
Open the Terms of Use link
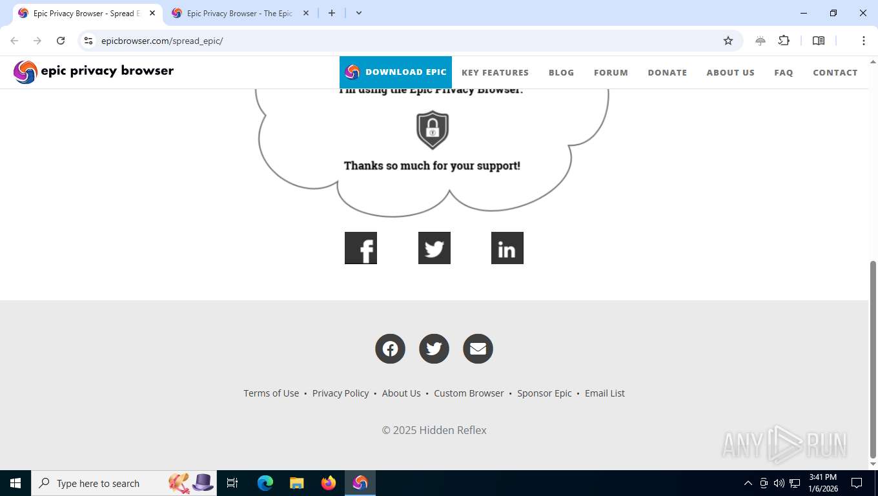coord(271,393)
